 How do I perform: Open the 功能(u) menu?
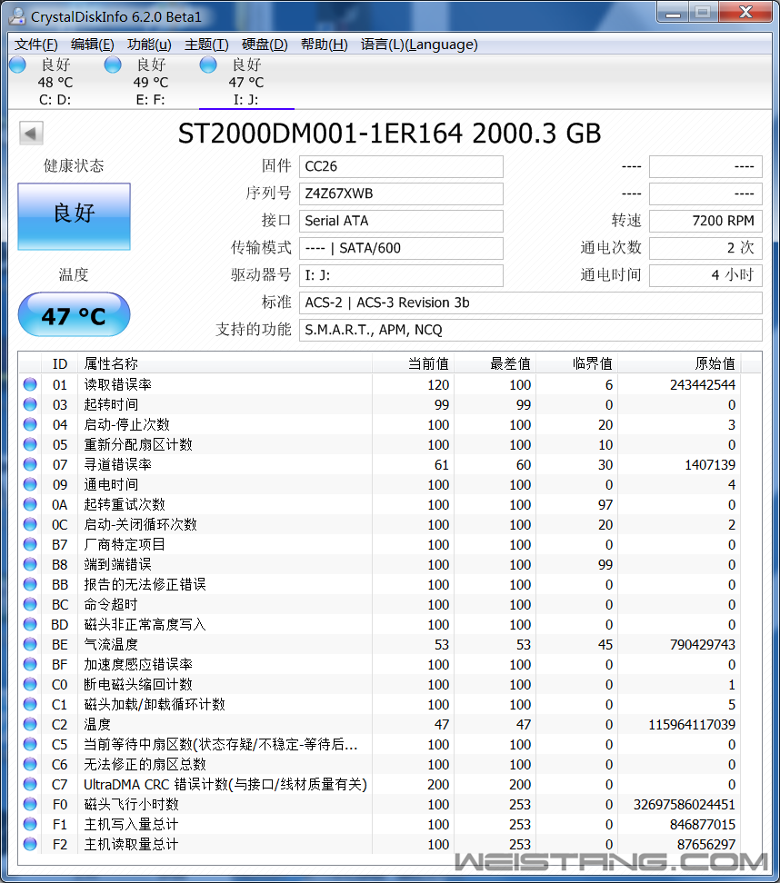pyautogui.click(x=149, y=45)
